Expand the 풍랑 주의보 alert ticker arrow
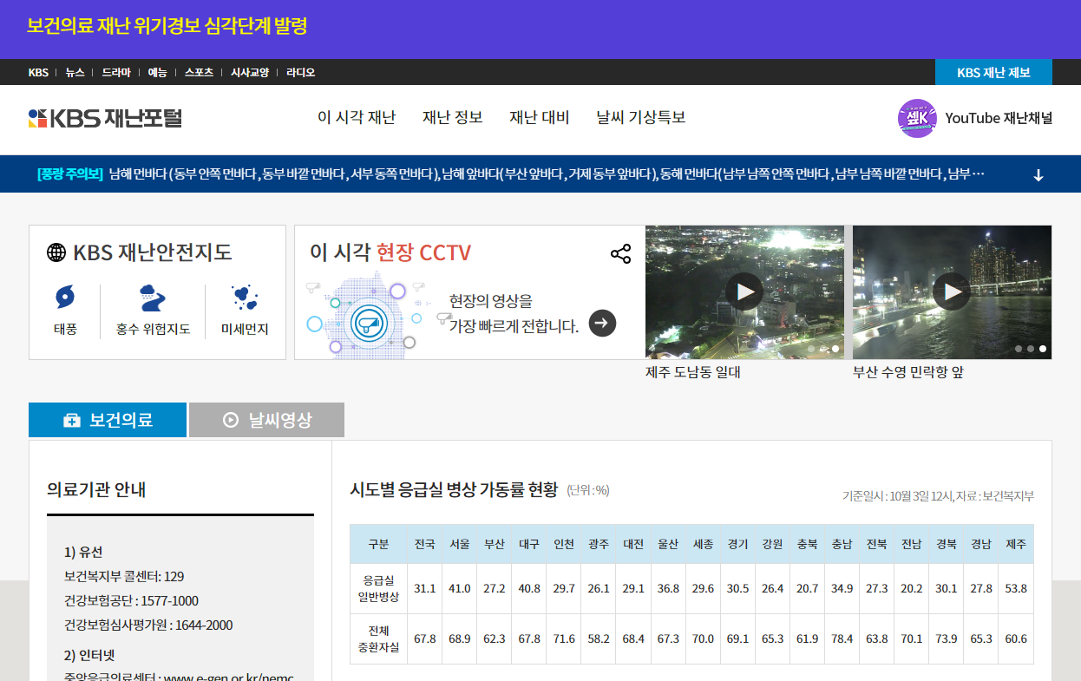This screenshot has width=1081, height=681. tap(1038, 174)
